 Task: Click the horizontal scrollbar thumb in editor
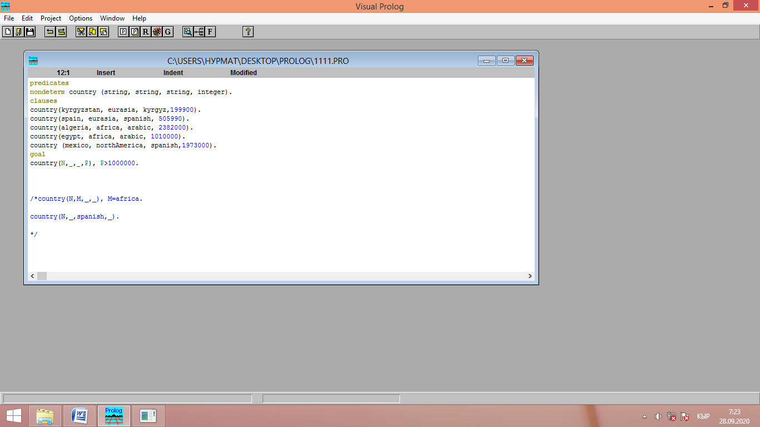click(x=42, y=276)
